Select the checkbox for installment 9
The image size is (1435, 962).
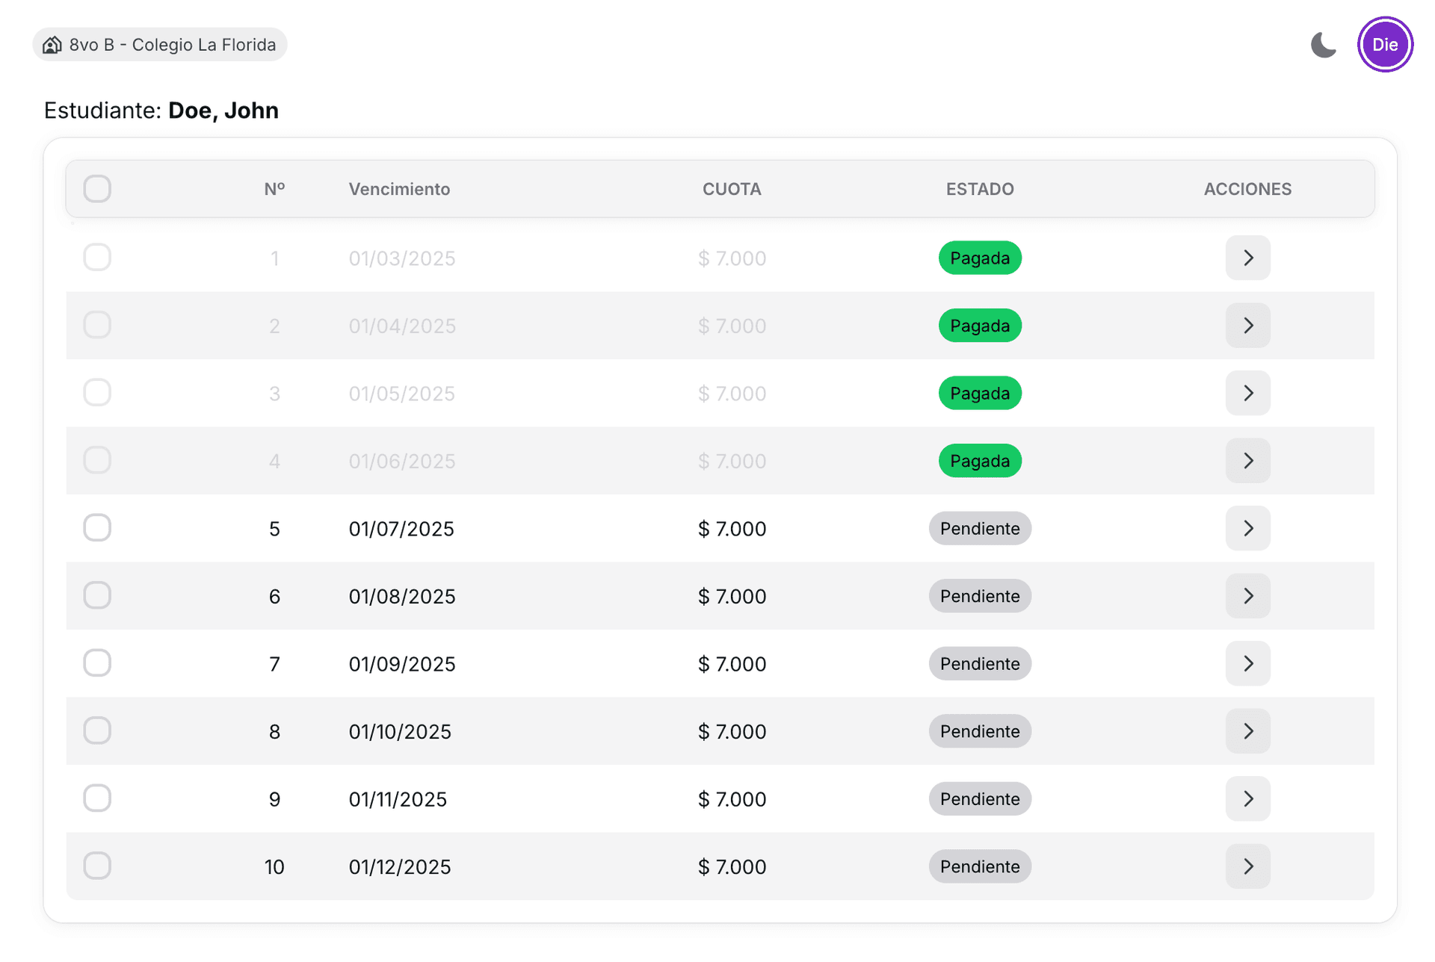[x=97, y=798]
